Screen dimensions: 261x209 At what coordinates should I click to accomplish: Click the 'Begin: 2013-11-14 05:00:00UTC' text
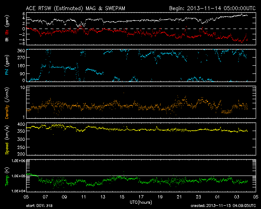(x=212, y=8)
